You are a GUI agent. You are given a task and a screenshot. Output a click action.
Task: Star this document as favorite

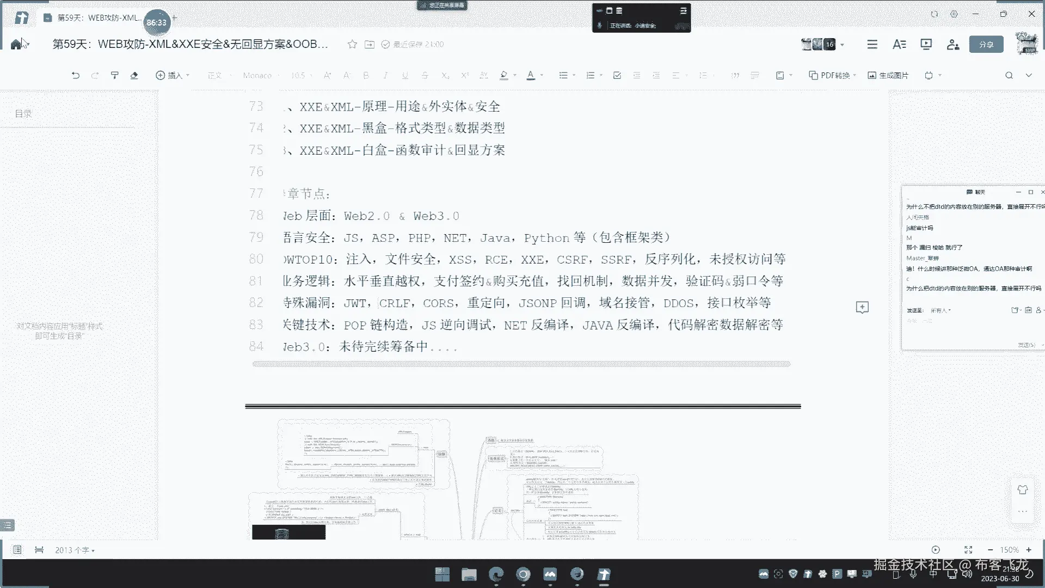pyautogui.click(x=352, y=44)
